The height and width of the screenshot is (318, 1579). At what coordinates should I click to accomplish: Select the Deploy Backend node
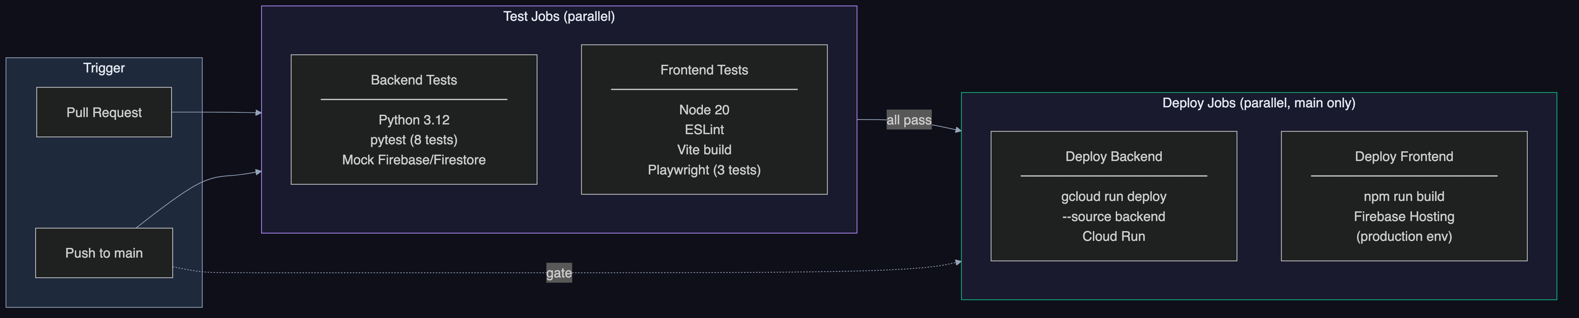1114,196
